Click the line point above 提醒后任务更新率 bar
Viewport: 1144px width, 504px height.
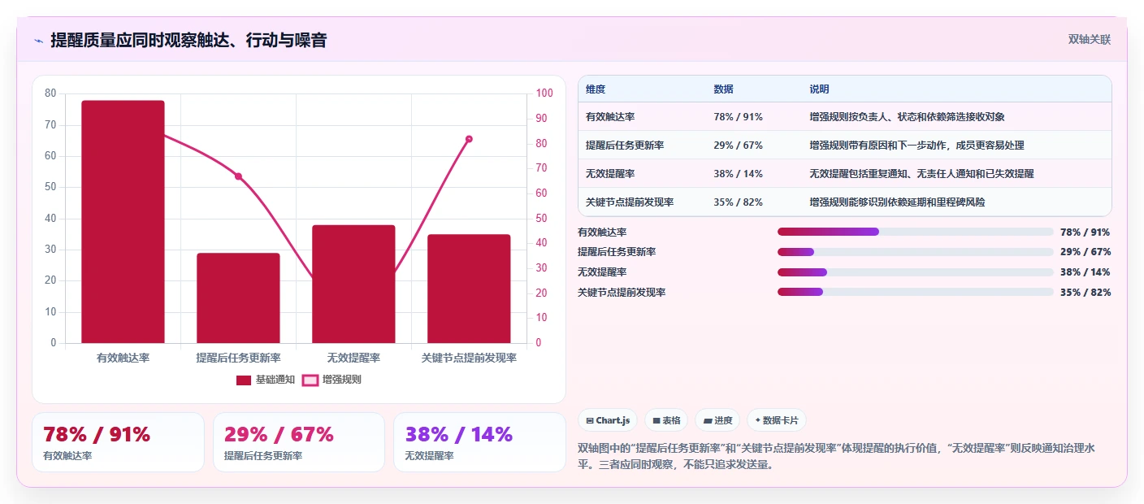point(238,176)
